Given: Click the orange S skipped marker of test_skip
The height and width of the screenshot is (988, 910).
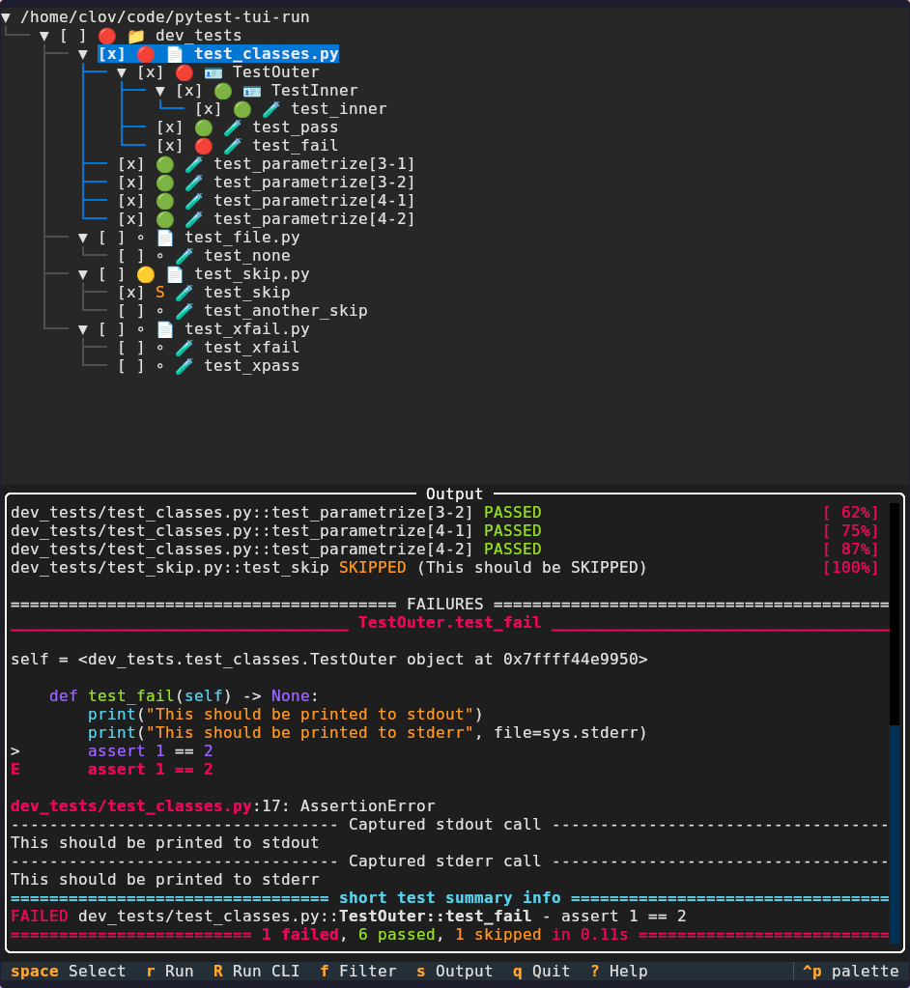Looking at the screenshot, I should 160,293.
